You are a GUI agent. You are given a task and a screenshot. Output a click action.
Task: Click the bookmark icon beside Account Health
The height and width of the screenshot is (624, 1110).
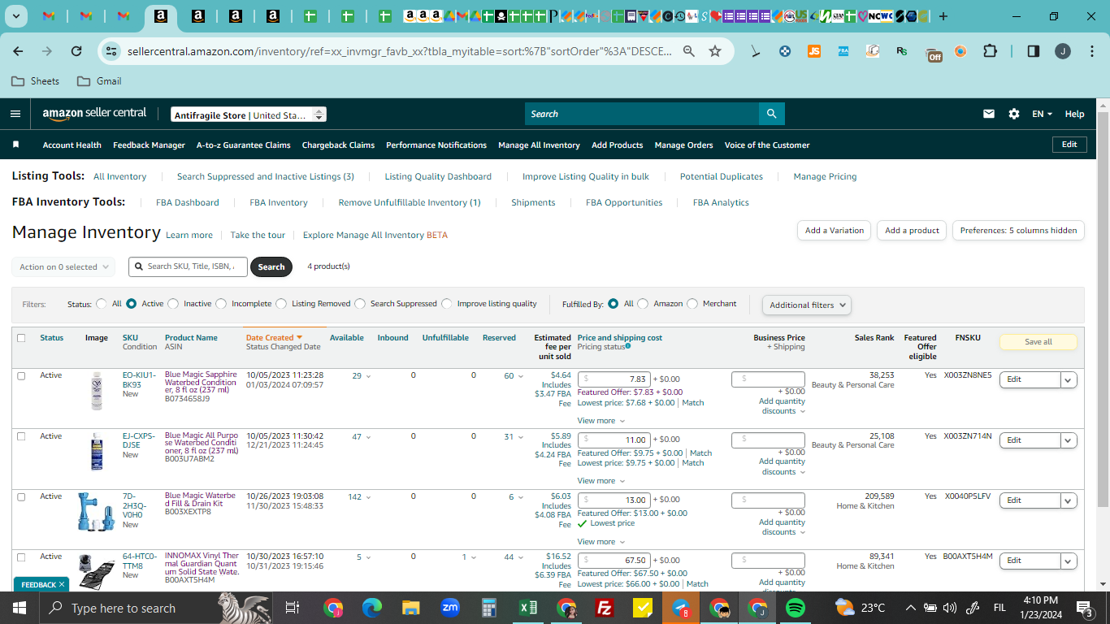click(x=15, y=145)
